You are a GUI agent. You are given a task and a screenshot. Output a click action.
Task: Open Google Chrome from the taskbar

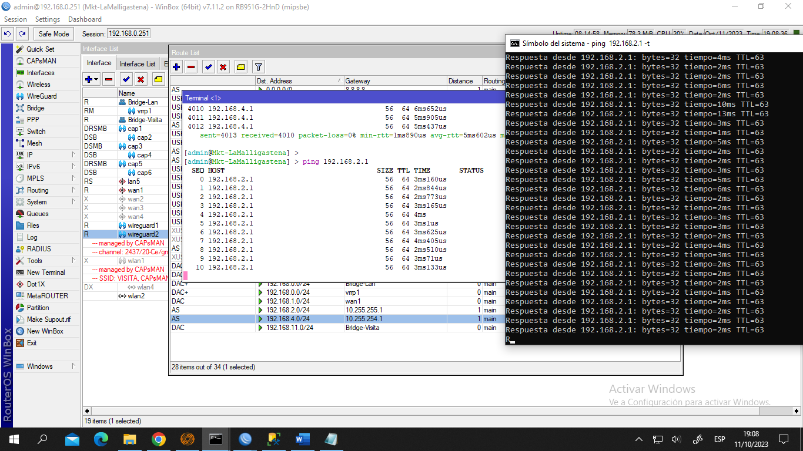(158, 439)
